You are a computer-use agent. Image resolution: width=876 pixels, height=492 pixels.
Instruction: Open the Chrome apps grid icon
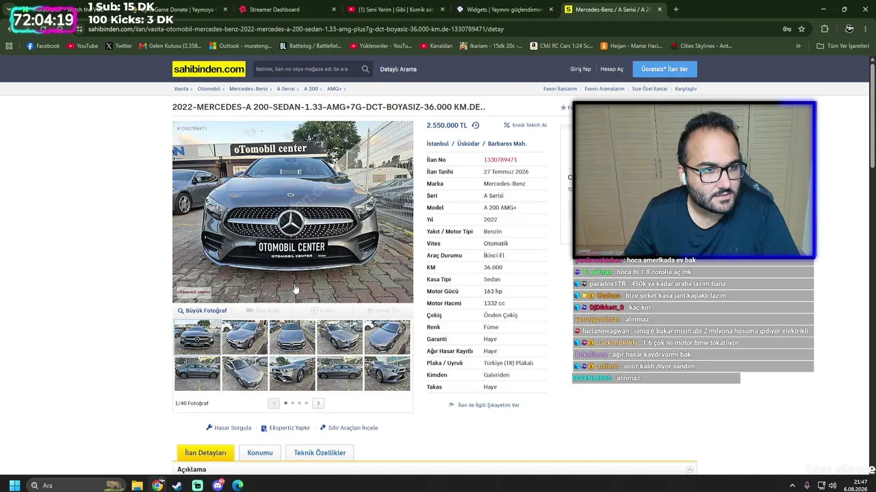click(9, 46)
